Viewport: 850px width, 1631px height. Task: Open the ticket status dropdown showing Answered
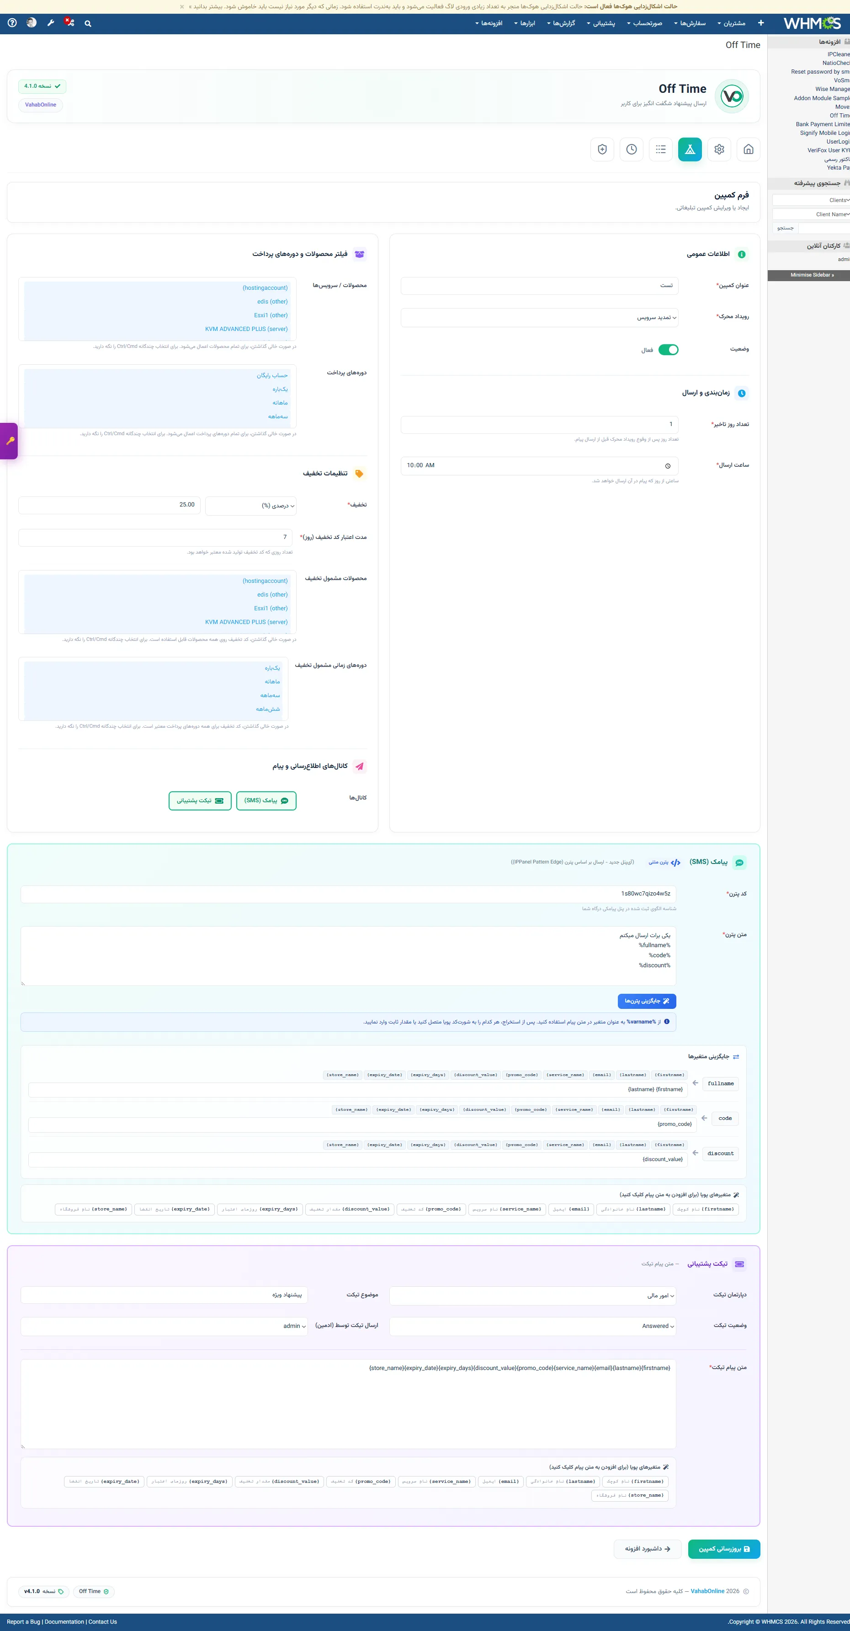click(x=532, y=1327)
